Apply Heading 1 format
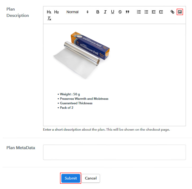The width and height of the screenshot is (192, 189). tap(49, 12)
